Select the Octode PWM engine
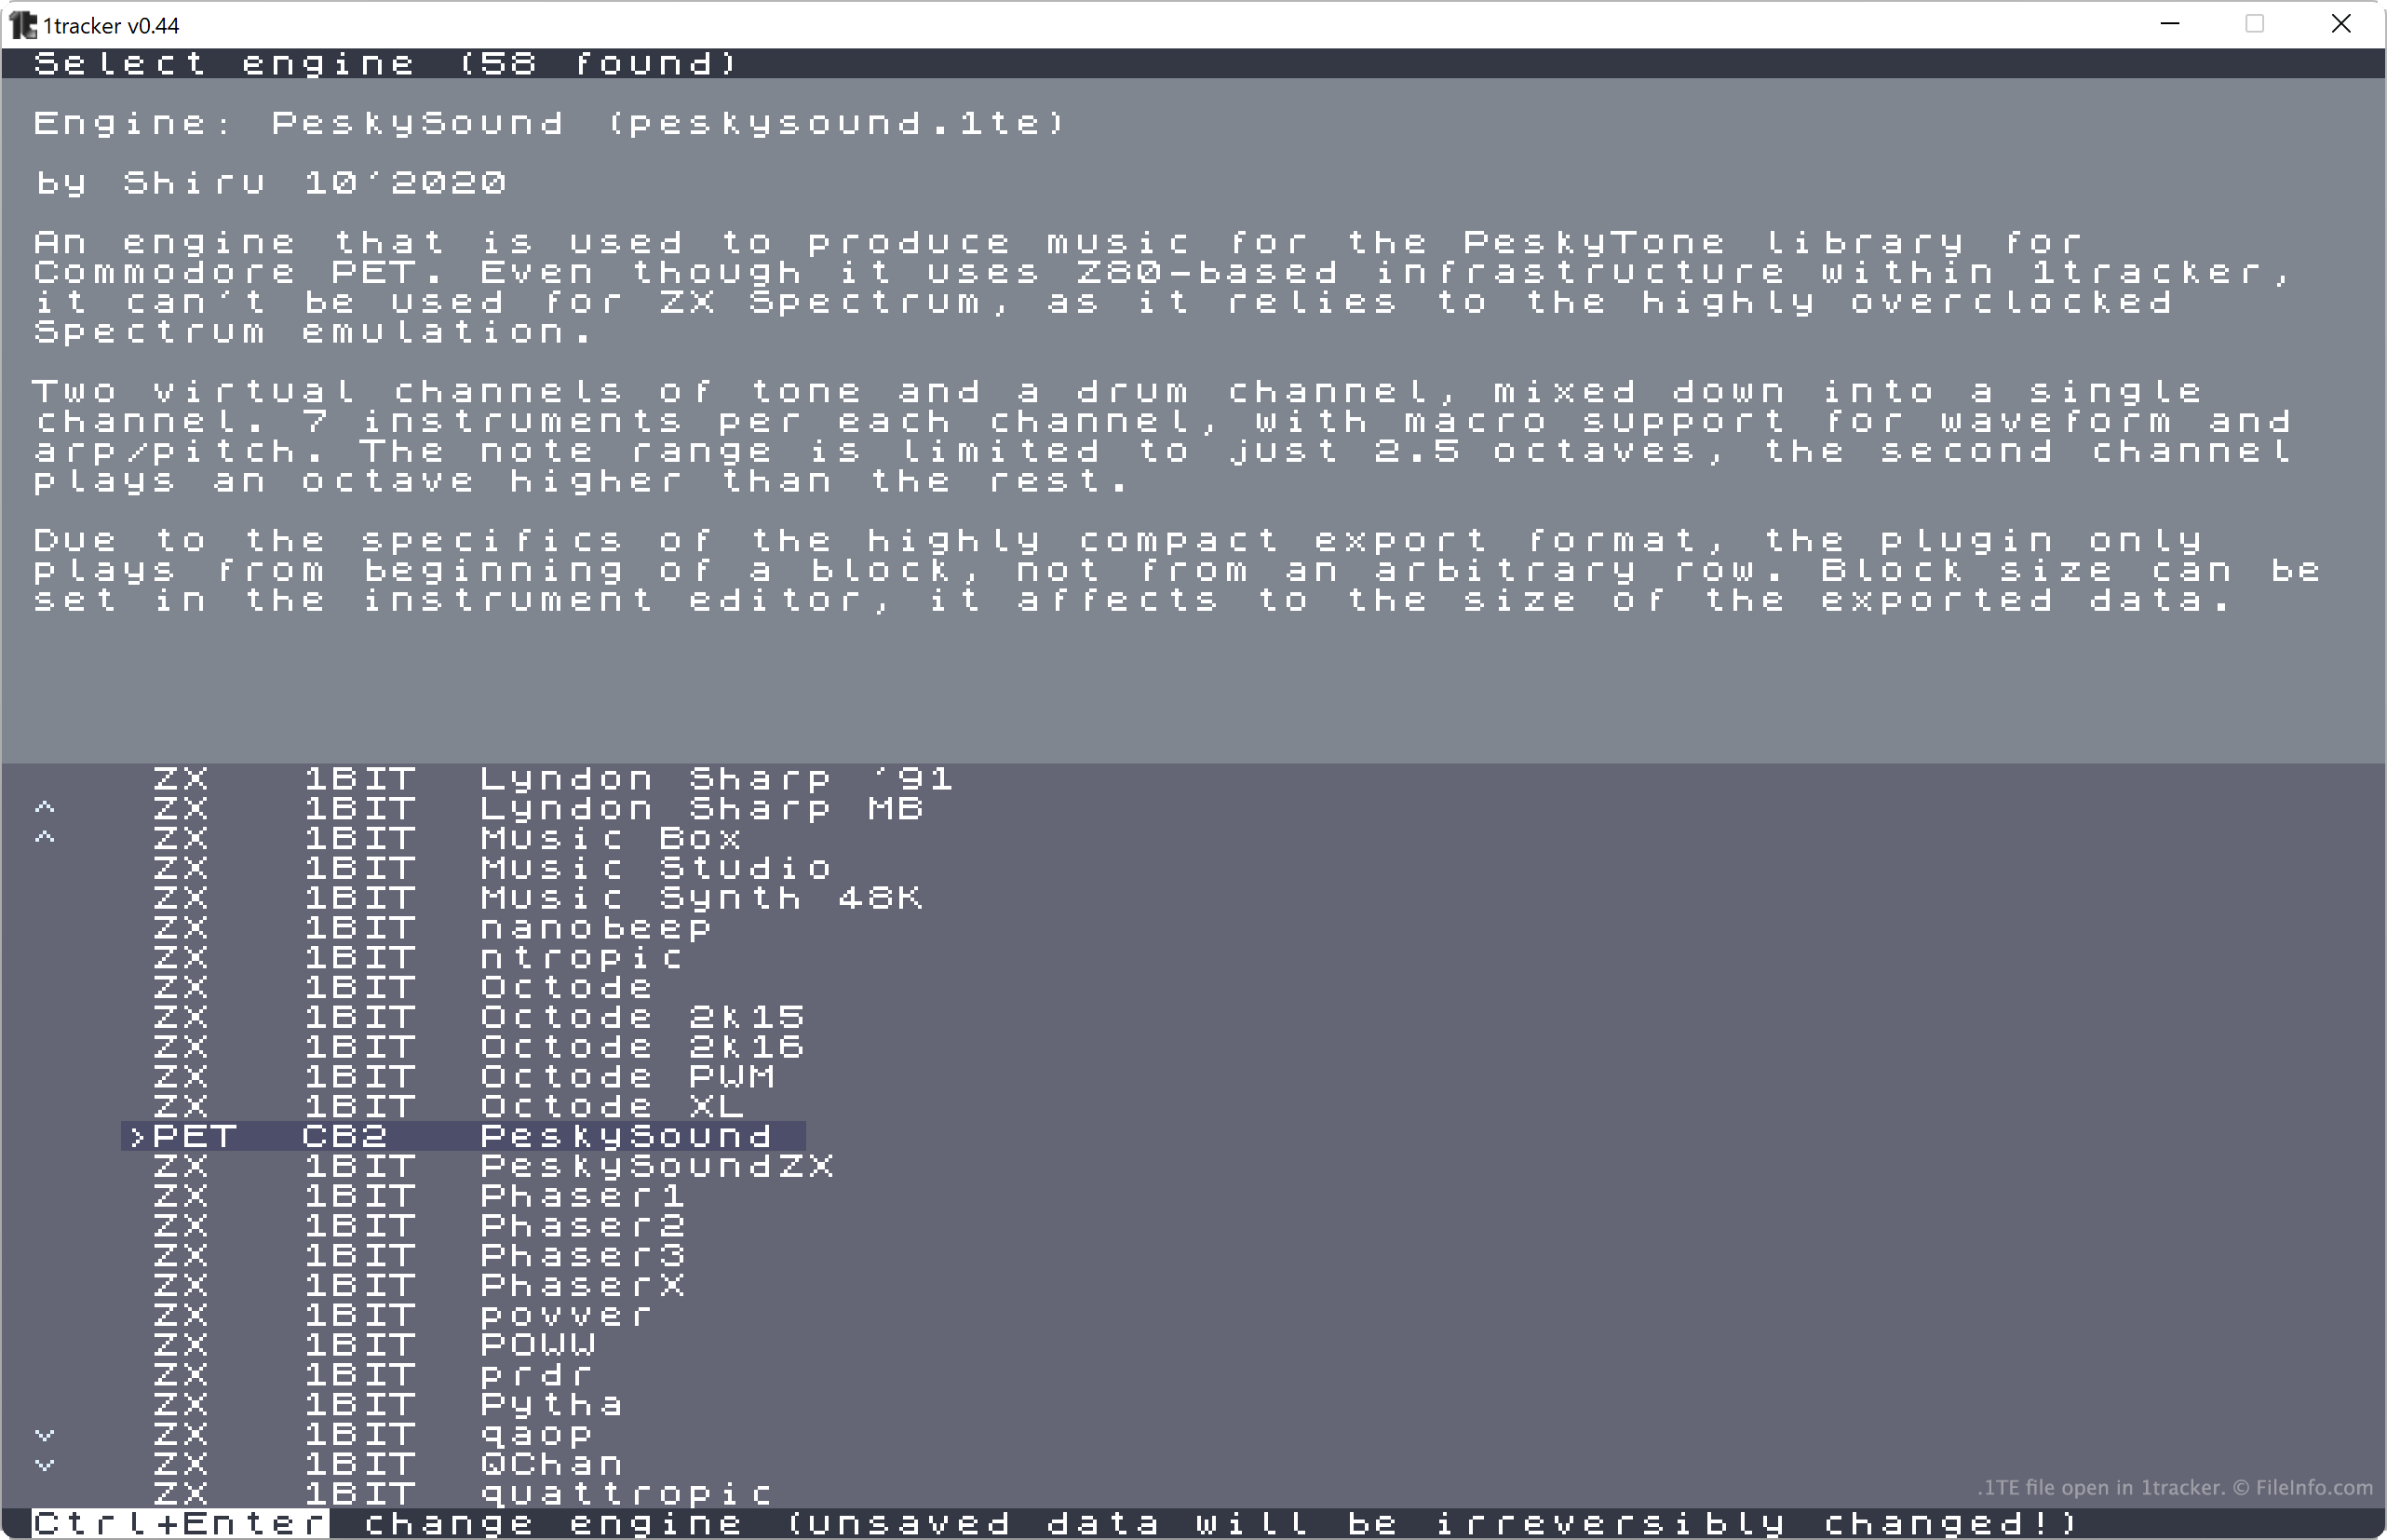Screen dimensions: 2387x1540 click(464, 1076)
